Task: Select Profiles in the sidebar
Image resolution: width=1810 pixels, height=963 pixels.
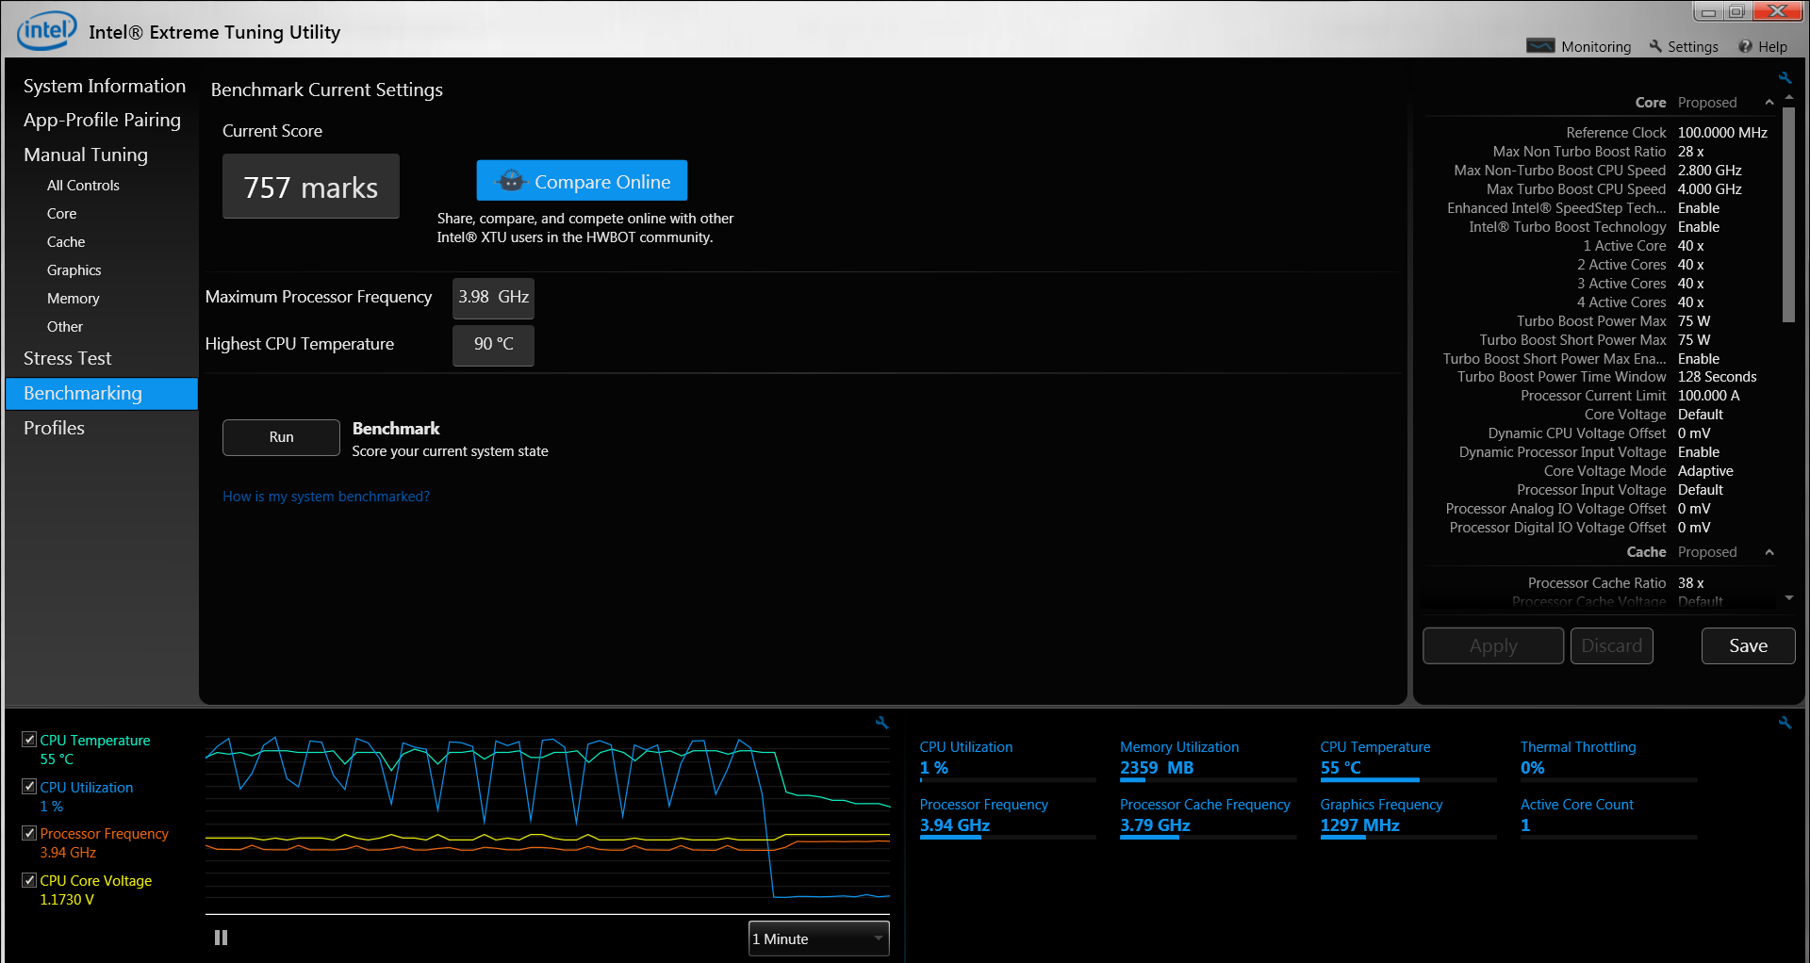Action: [x=54, y=428]
